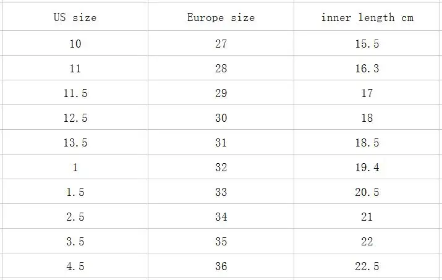Screen dimensions: 442x280
Task: Click the Europe size cell containing 29
Action: pos(221,93)
